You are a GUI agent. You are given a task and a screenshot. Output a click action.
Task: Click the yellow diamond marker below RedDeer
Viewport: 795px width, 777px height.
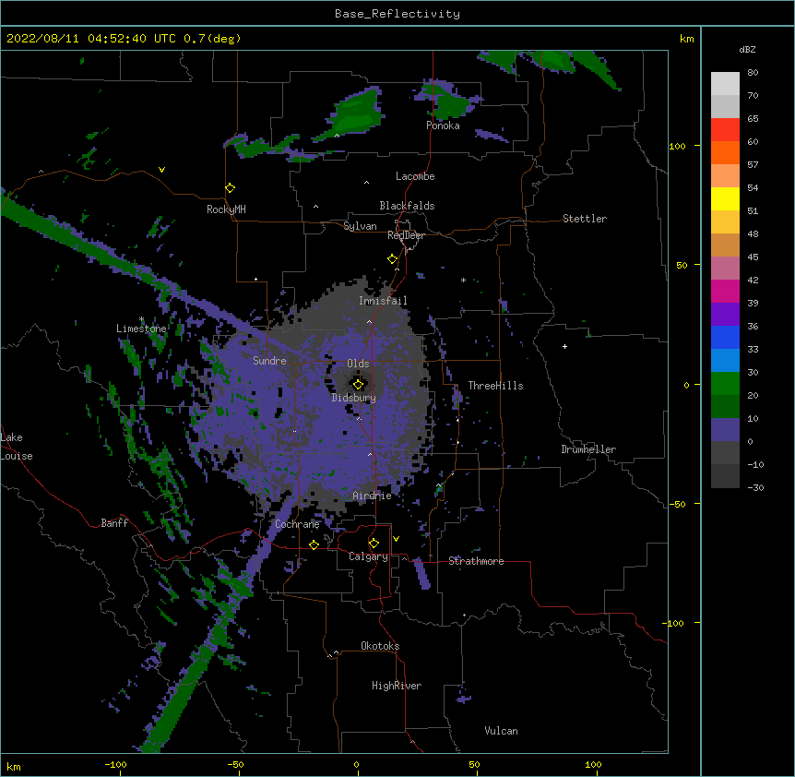coord(393,259)
